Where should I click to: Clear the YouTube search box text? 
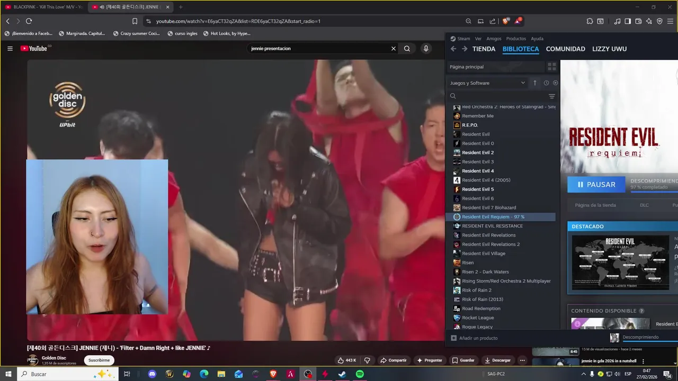pos(394,49)
